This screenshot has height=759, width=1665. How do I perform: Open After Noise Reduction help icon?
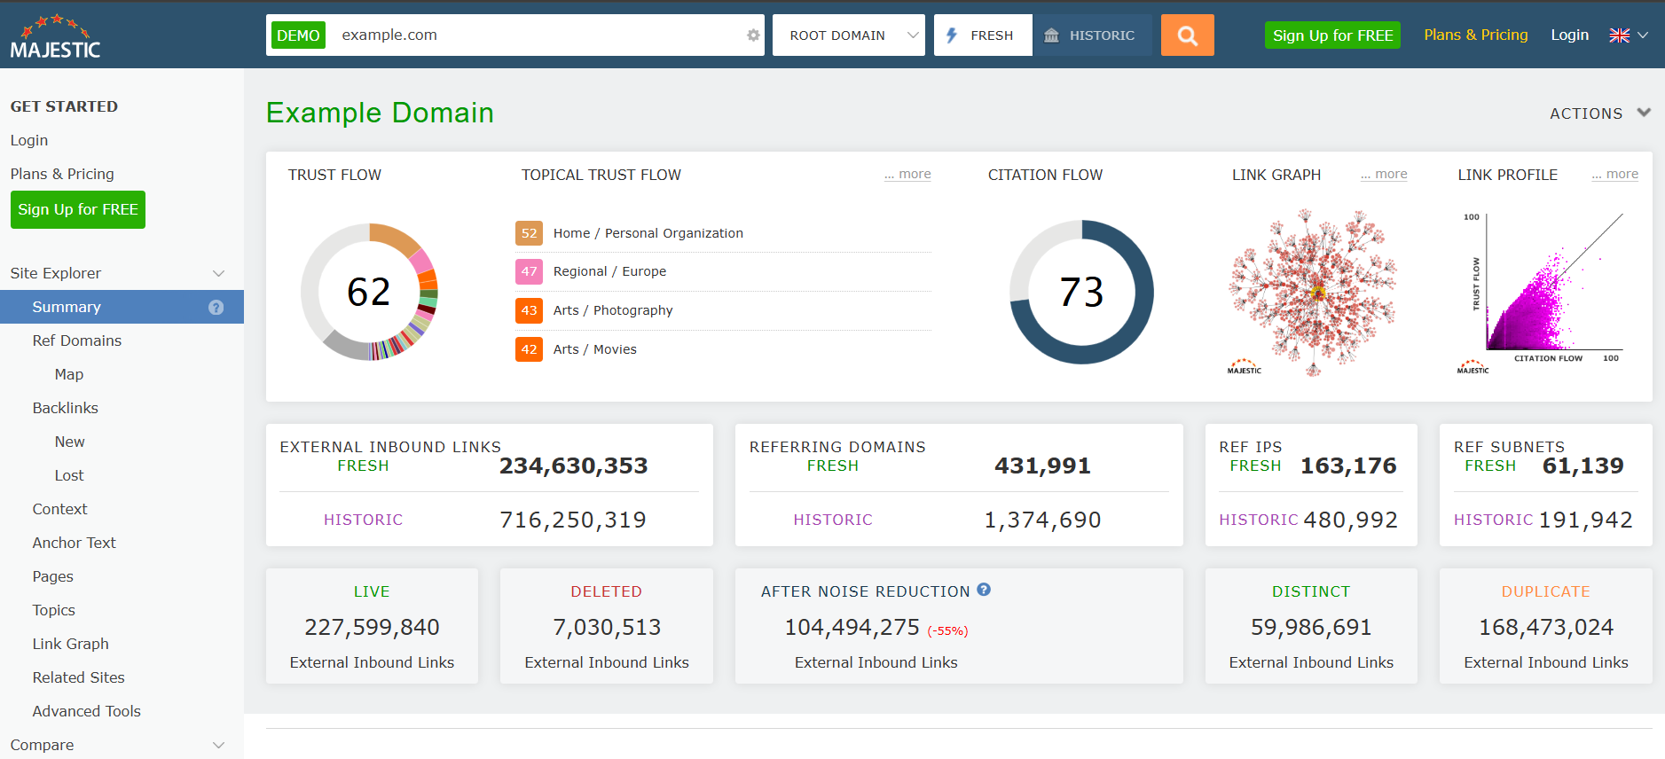click(x=984, y=590)
